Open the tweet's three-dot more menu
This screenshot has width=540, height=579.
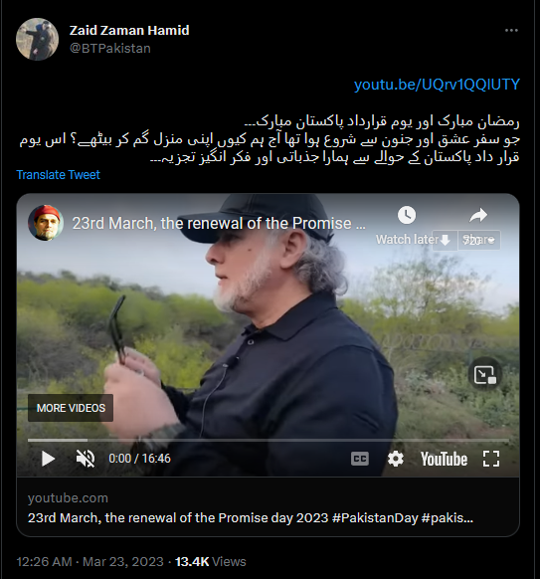pyautogui.click(x=511, y=30)
